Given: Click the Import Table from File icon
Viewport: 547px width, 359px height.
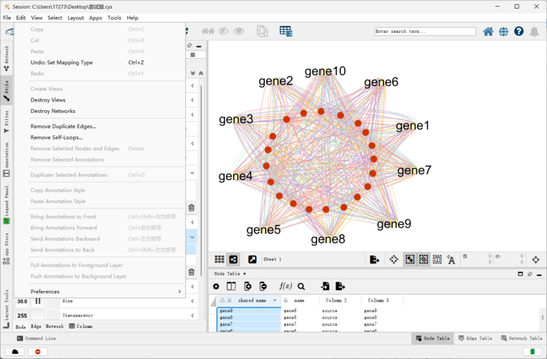Looking at the screenshot, I should 286,32.
